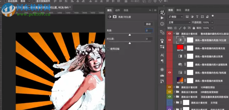Click the contrast slider handle

130,43
